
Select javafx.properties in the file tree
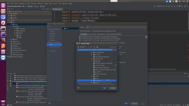[100, 74]
